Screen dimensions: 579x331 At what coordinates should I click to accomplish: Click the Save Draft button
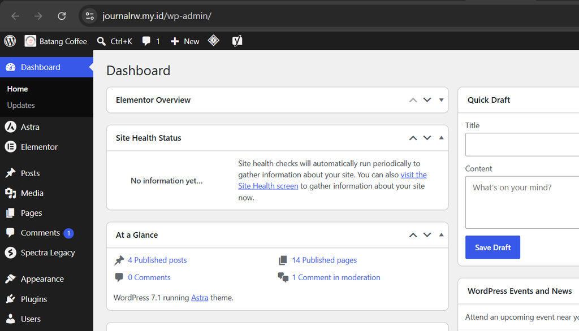point(492,247)
